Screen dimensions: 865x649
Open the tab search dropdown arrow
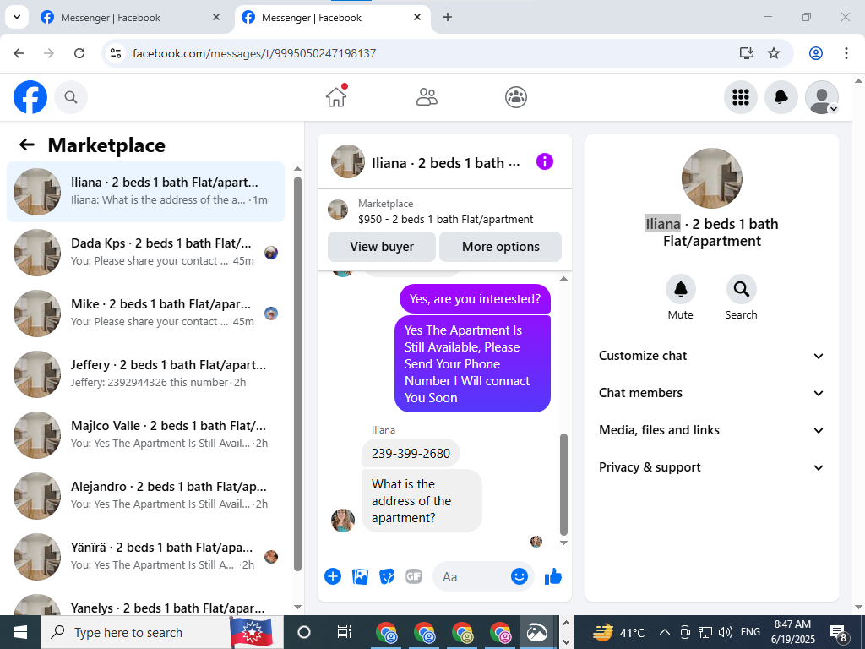[x=17, y=17]
